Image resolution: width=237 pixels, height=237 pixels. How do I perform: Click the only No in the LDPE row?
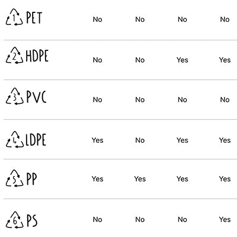[x=140, y=140]
